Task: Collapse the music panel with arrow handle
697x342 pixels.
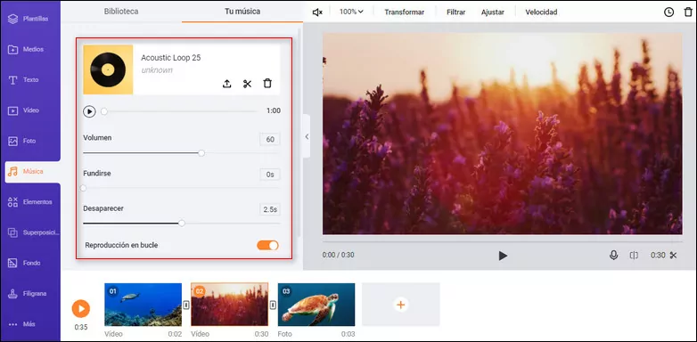Action: [307, 136]
